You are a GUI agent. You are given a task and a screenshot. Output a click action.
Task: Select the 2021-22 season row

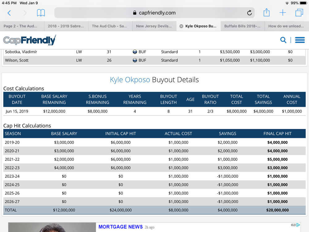click(x=154, y=159)
